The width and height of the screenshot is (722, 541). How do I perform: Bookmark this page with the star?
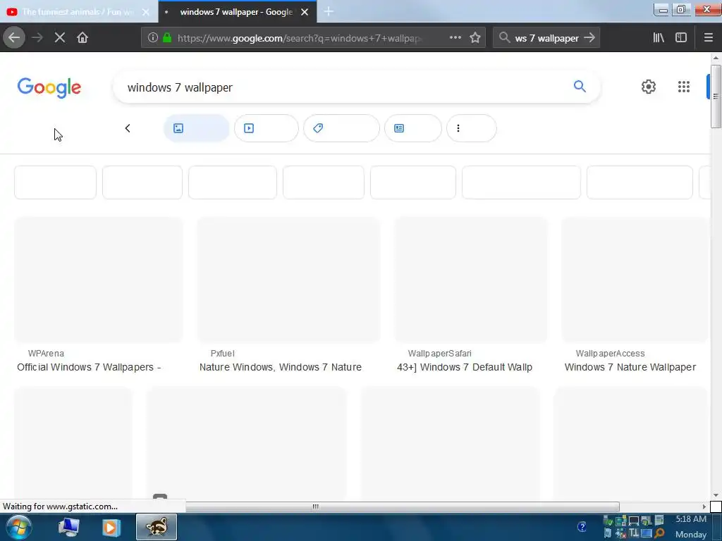click(475, 38)
